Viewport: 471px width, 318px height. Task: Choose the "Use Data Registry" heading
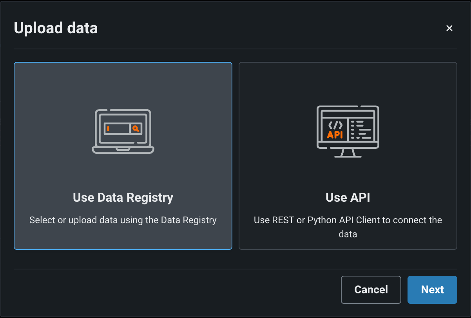(123, 197)
